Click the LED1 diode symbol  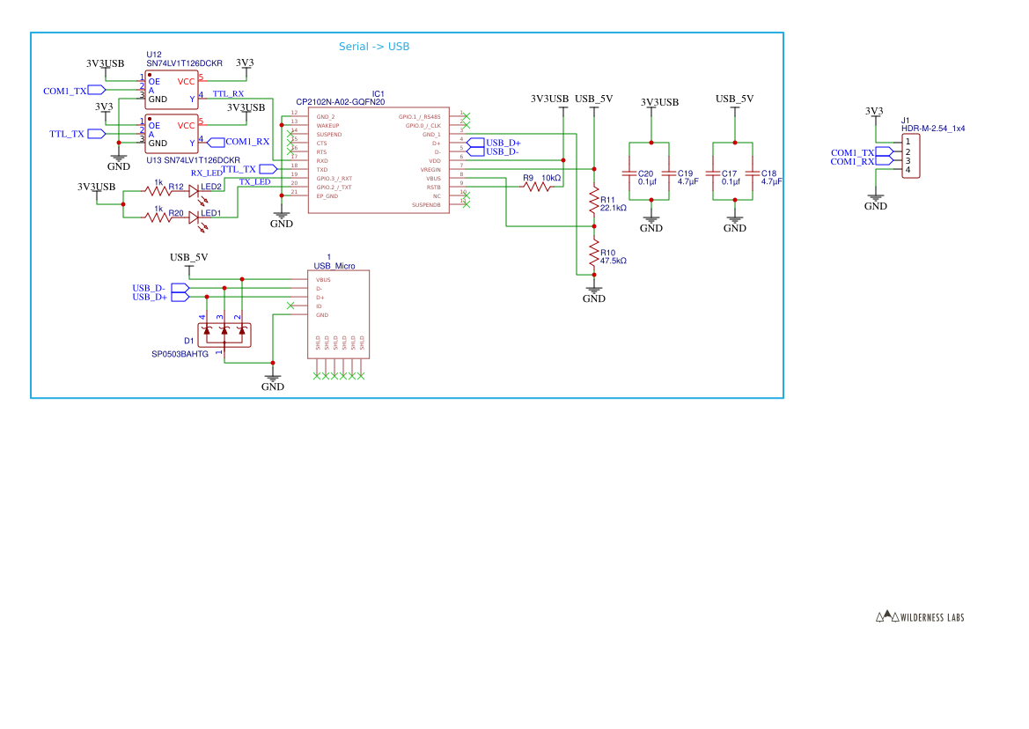click(195, 217)
